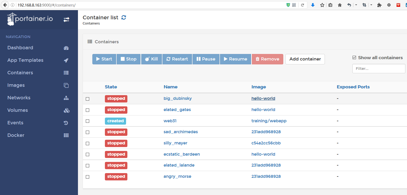Screen dimensions: 407x195
Task: Click the Kill button
Action: pos(151,59)
